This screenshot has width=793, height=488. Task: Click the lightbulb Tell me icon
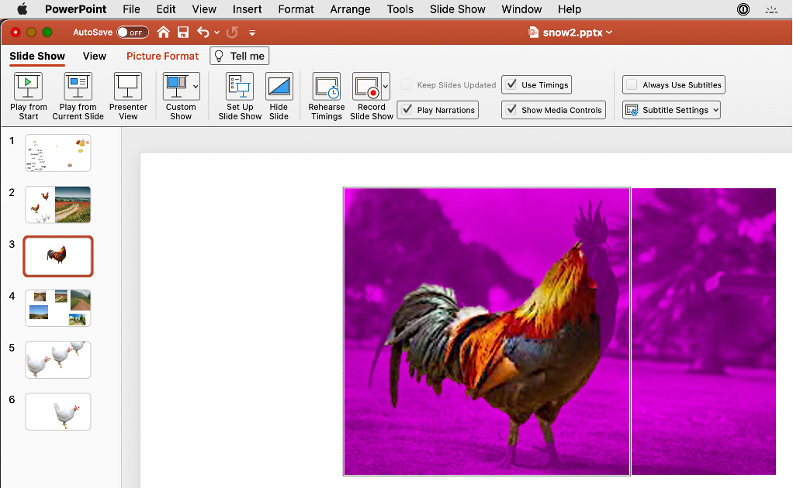pos(219,56)
